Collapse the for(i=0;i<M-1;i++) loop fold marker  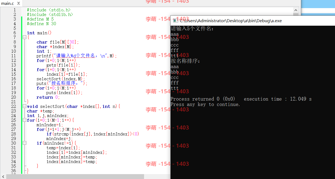click(24, 120)
